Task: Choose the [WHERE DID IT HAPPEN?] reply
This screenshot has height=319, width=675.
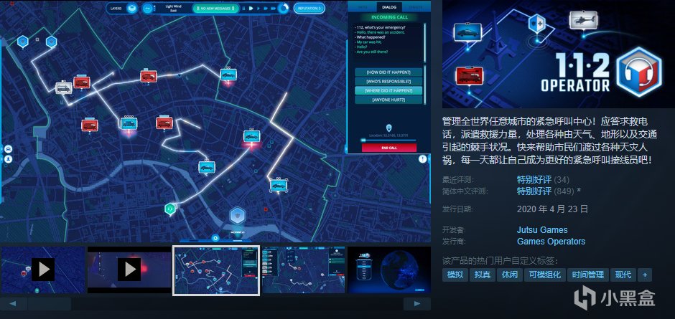Action: point(388,91)
